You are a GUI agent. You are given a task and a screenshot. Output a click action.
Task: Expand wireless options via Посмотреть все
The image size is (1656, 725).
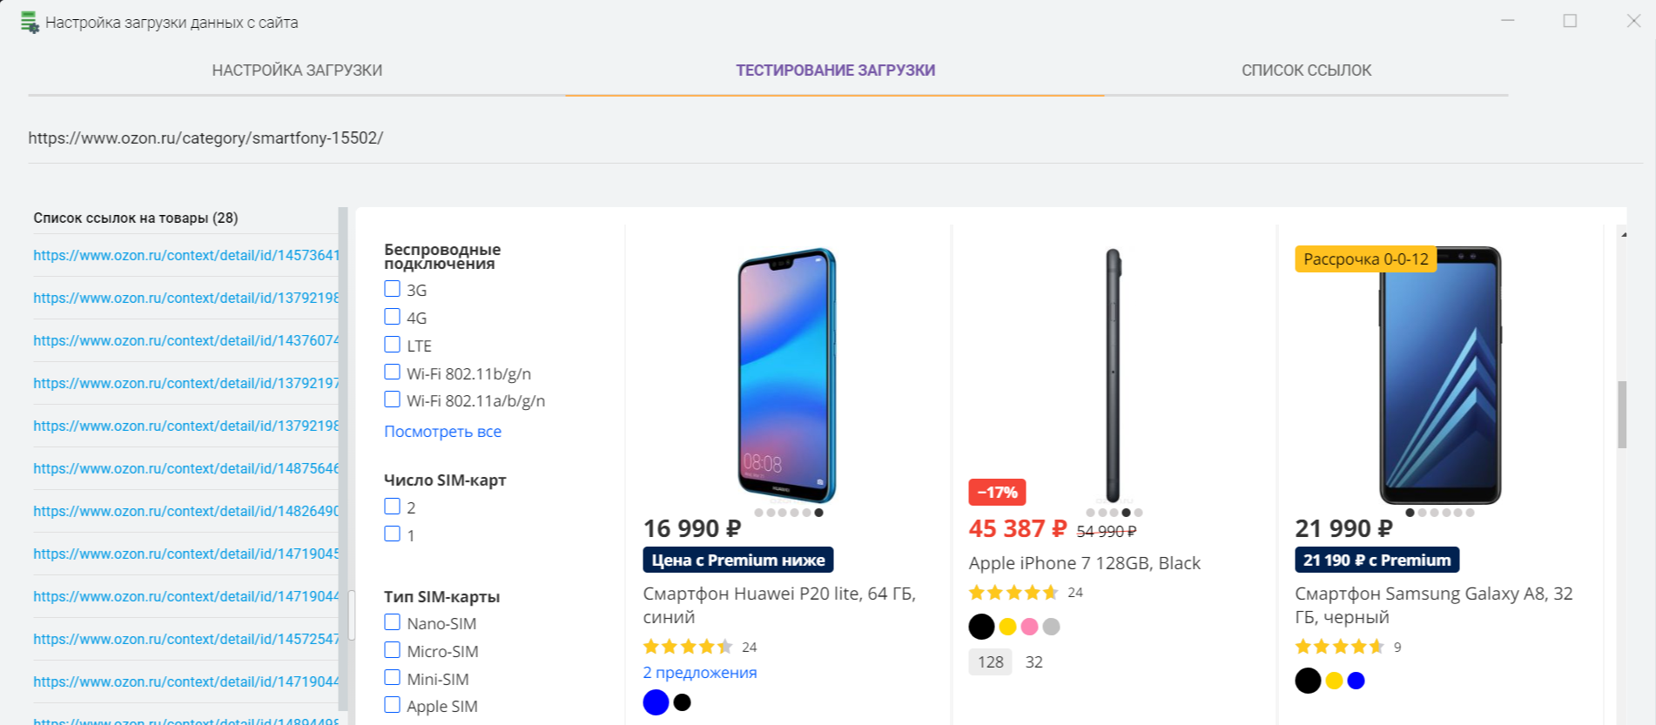[x=442, y=432]
